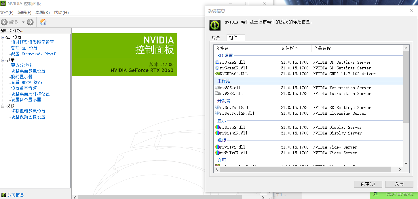This screenshot has height=199, width=418.
Task: Click the Back arrow toolbar icon
Action: [4, 22]
